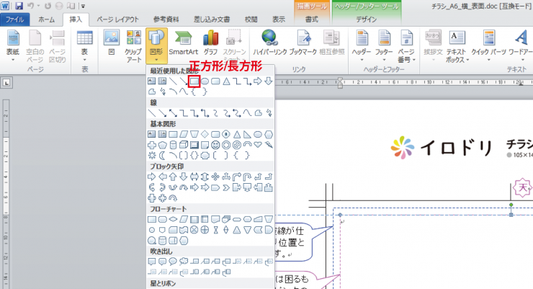Image resolution: width=533 pixels, height=289 pixels.
Task: Click the indent marker on horizontal ruler
Action: 340,83
